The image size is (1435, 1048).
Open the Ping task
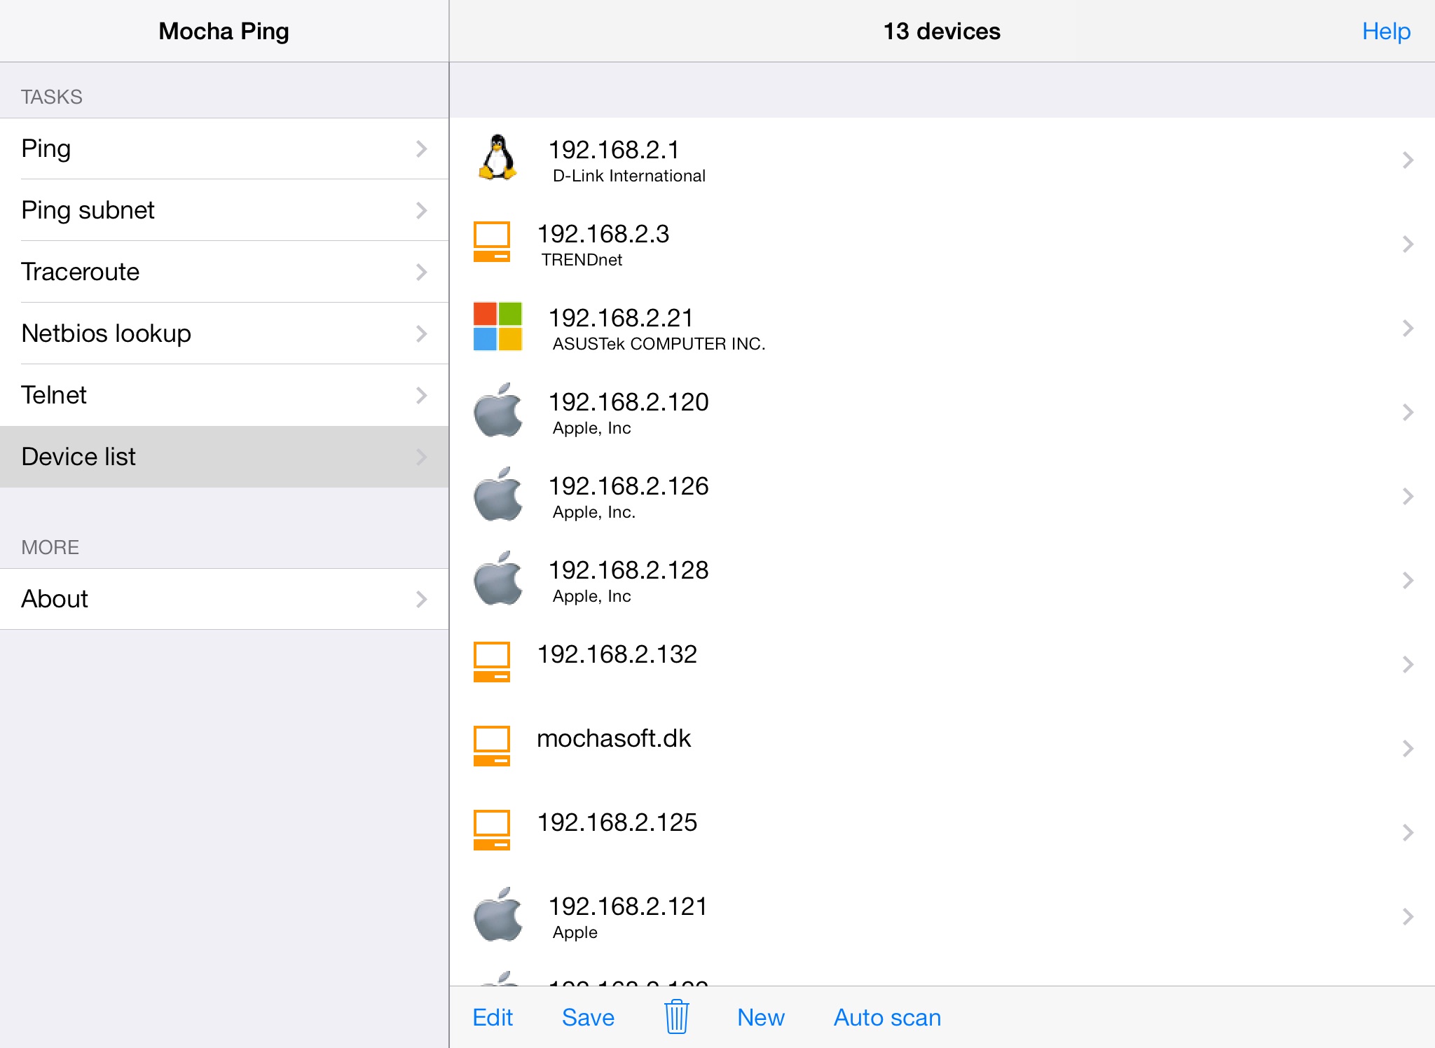[x=224, y=149]
